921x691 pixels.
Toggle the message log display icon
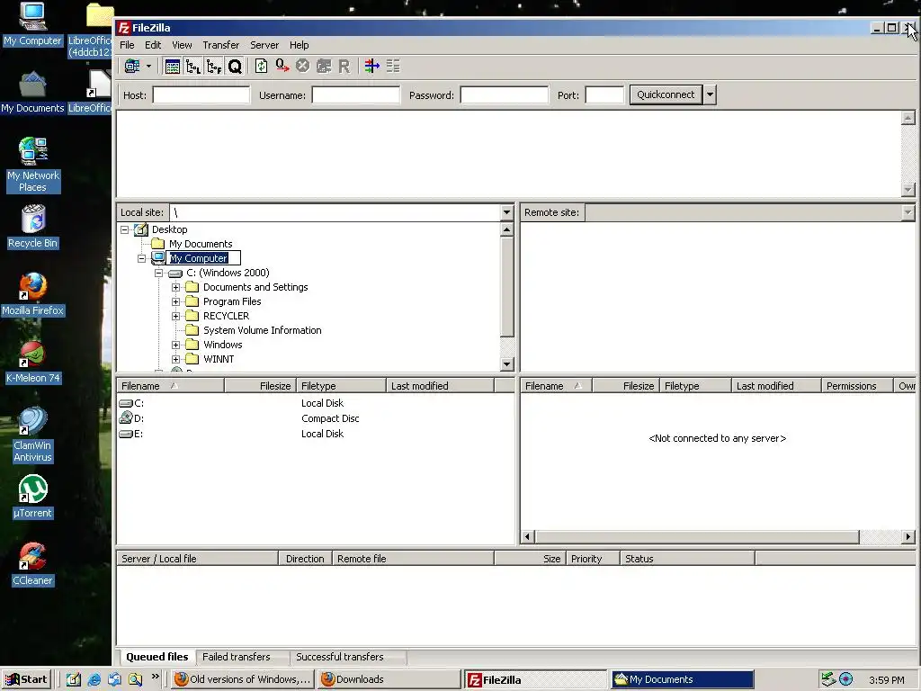172,67
